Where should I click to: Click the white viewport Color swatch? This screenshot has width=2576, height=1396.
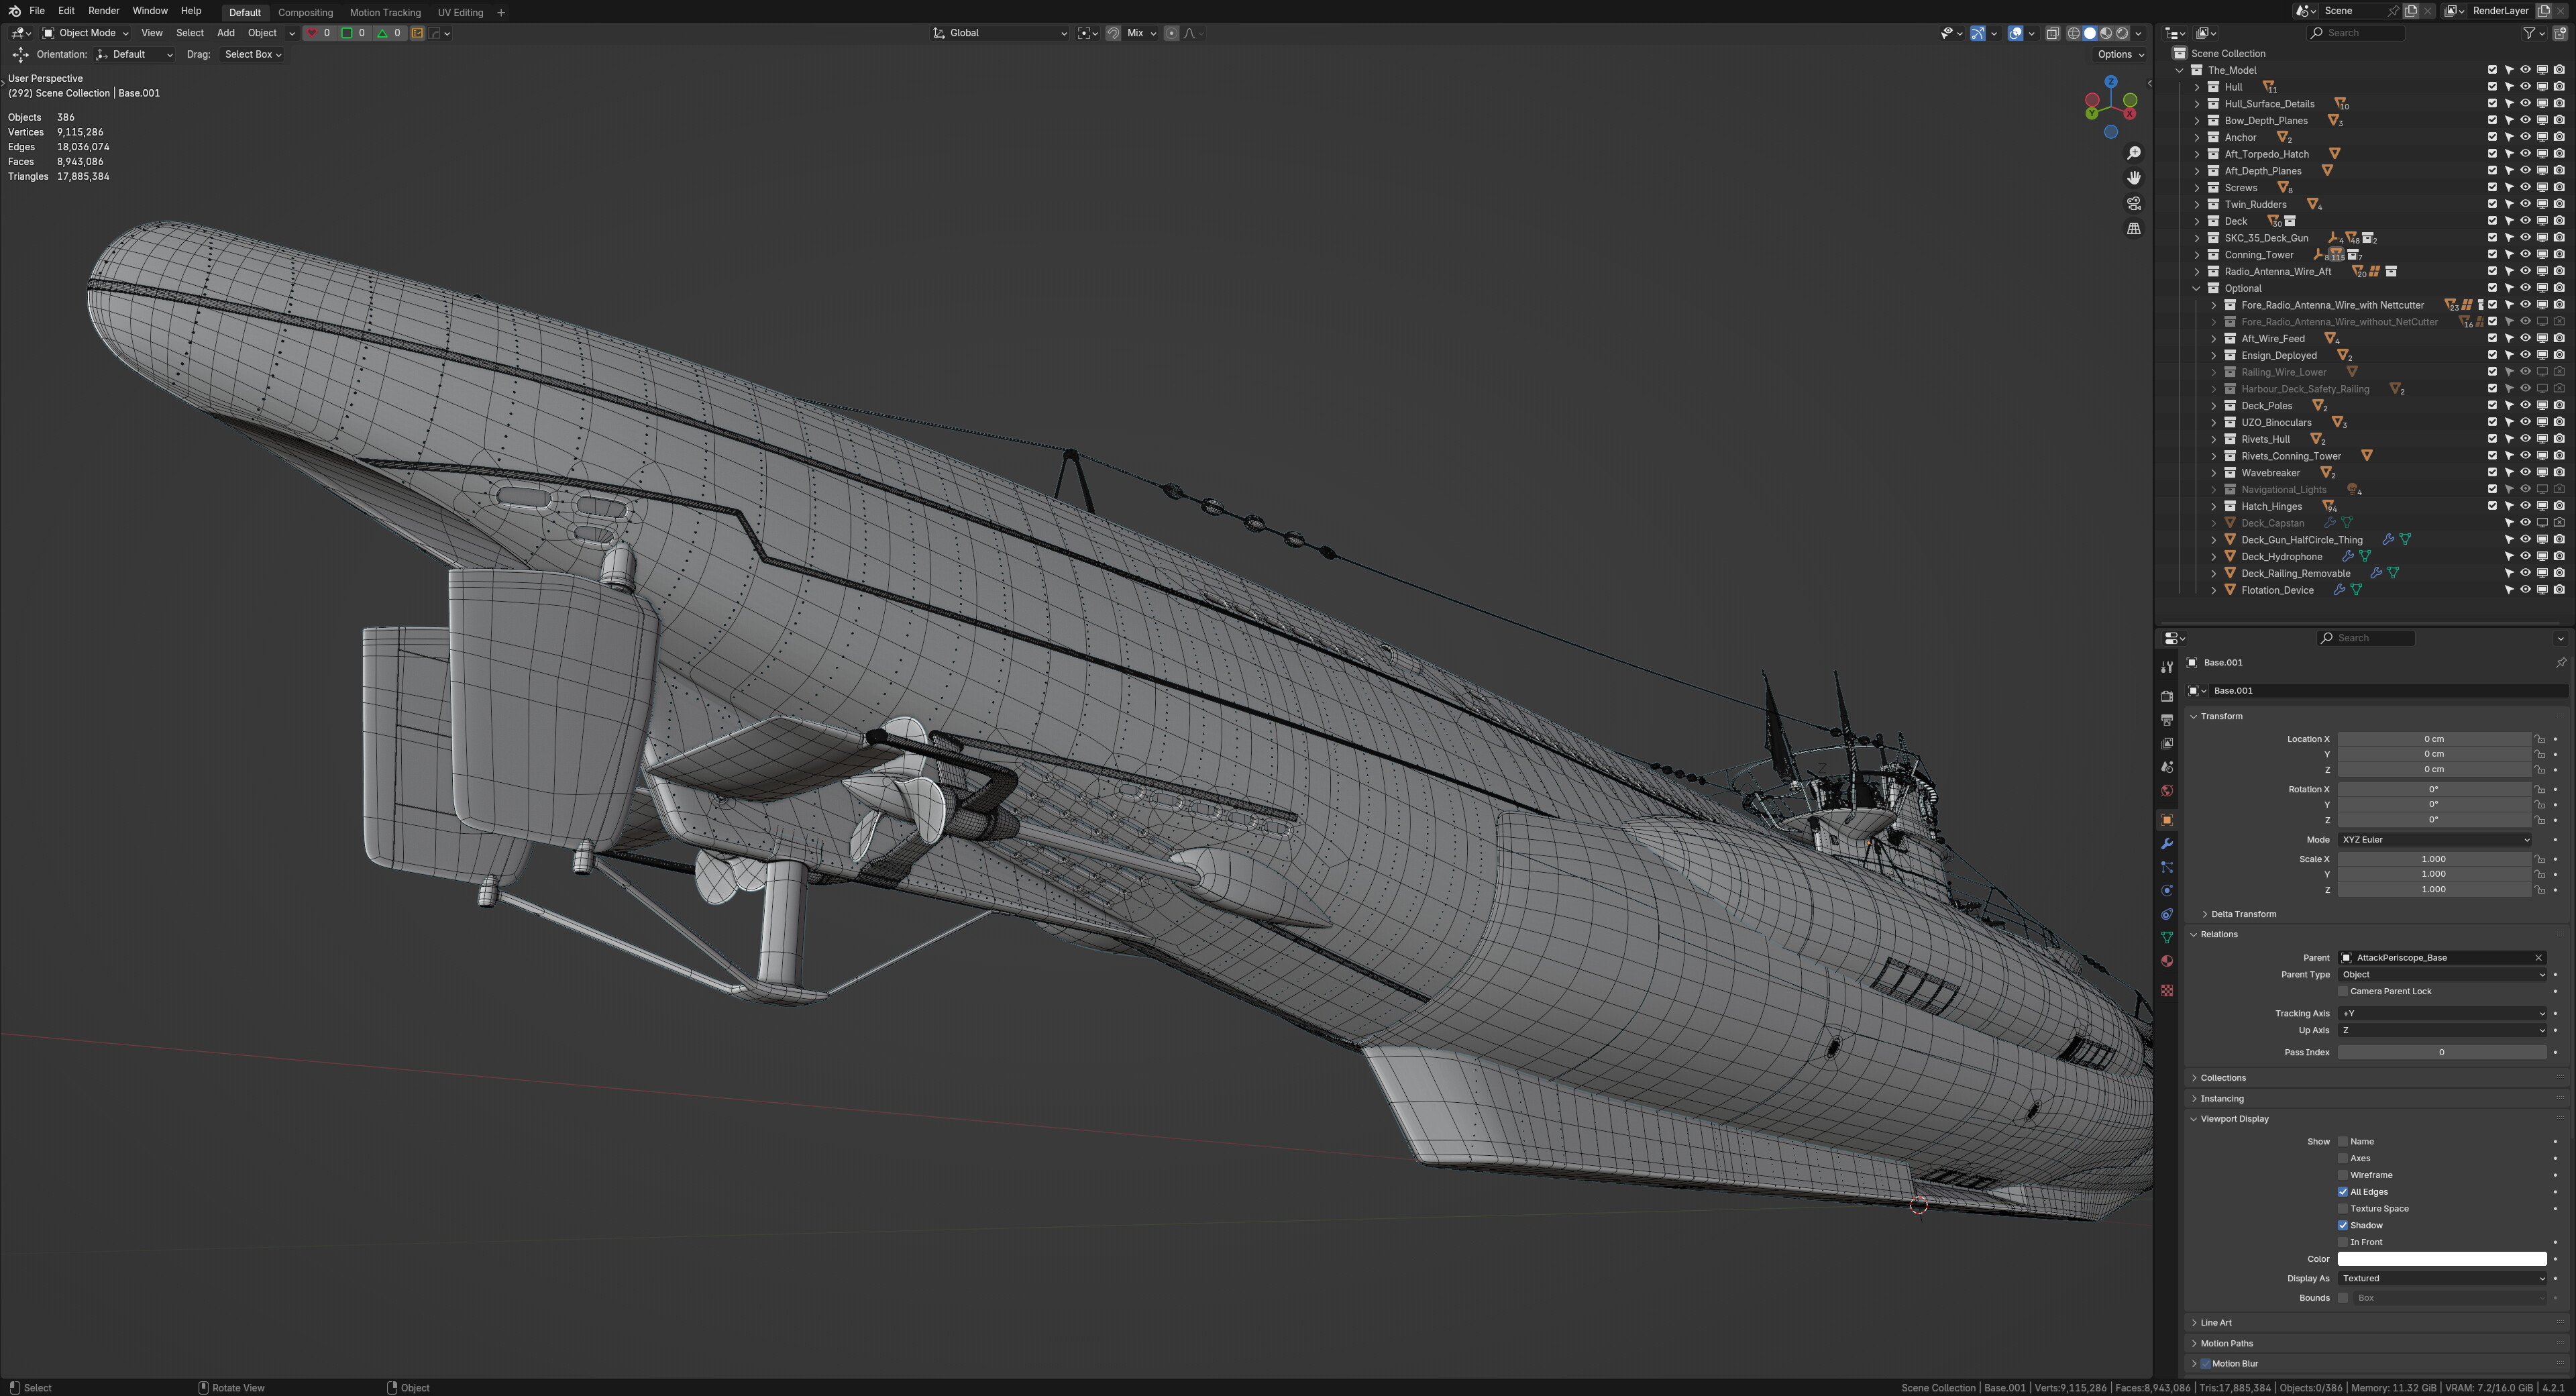coord(2441,1259)
